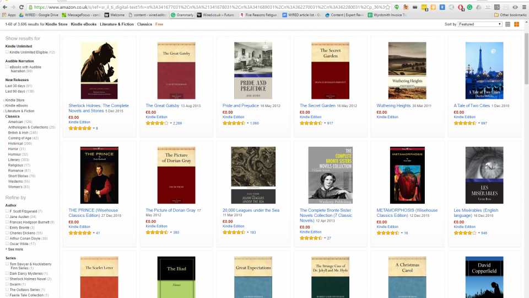Switch to grid view icon
The image size is (529, 298).
516,24
